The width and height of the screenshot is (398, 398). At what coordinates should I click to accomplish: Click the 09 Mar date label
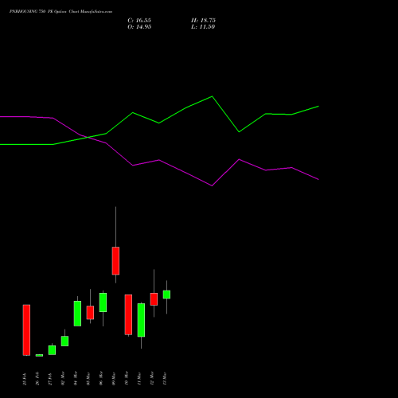point(114,379)
